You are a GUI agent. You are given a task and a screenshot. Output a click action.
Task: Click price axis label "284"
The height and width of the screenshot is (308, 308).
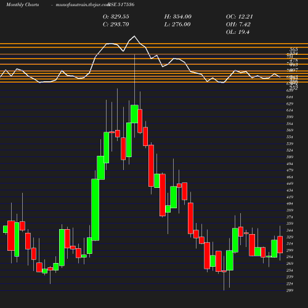click(290, 257)
